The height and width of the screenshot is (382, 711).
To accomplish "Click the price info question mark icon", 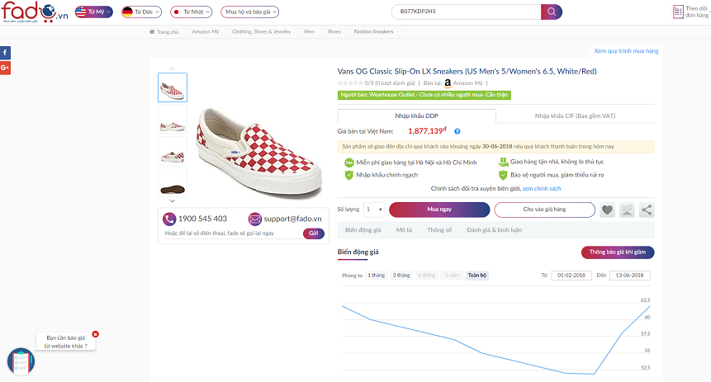I will pyautogui.click(x=457, y=131).
